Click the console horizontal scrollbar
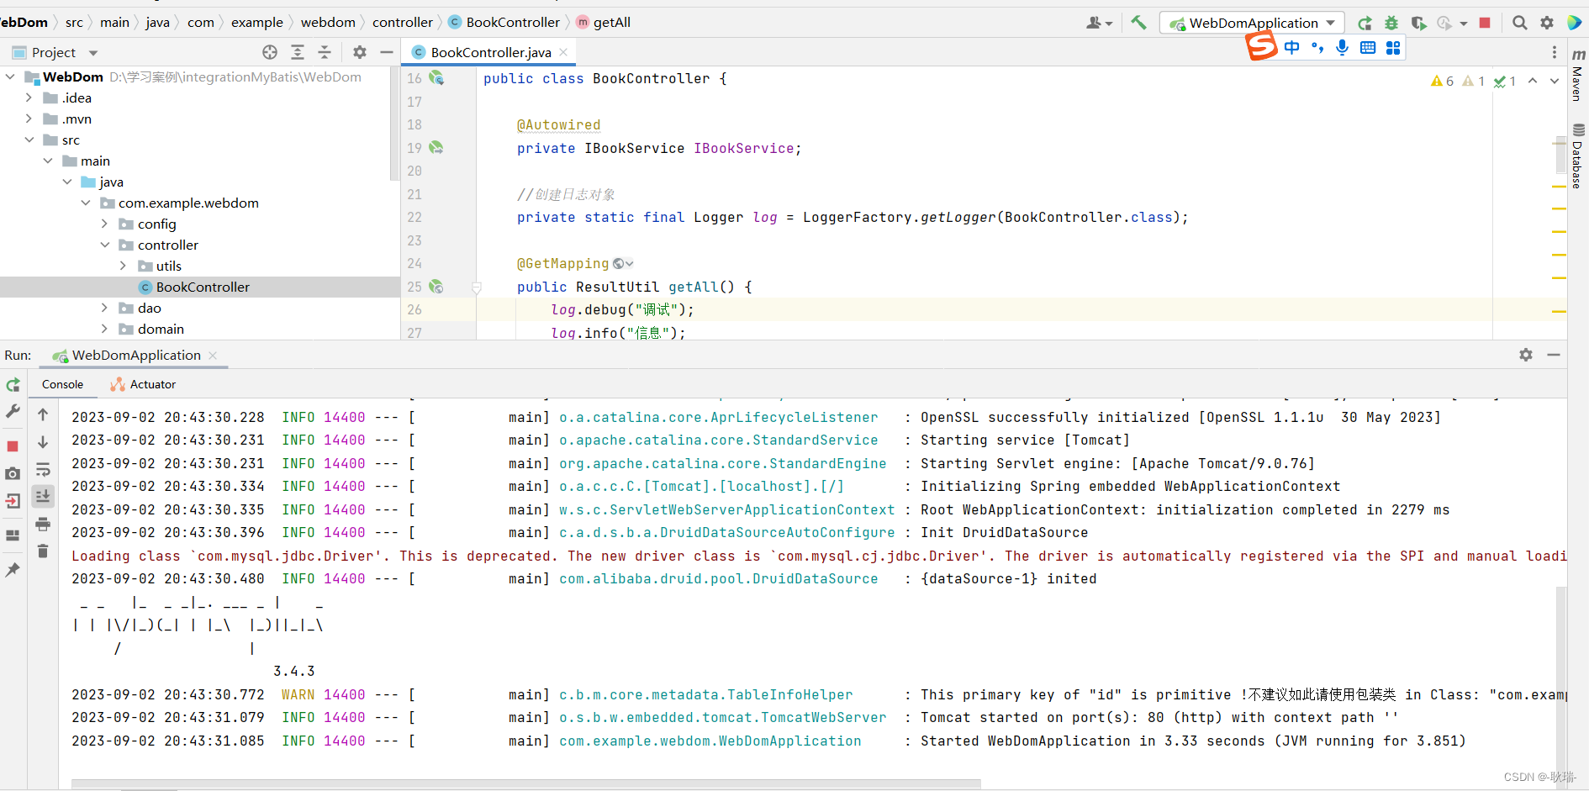Image resolution: width=1589 pixels, height=791 pixels. click(x=526, y=784)
